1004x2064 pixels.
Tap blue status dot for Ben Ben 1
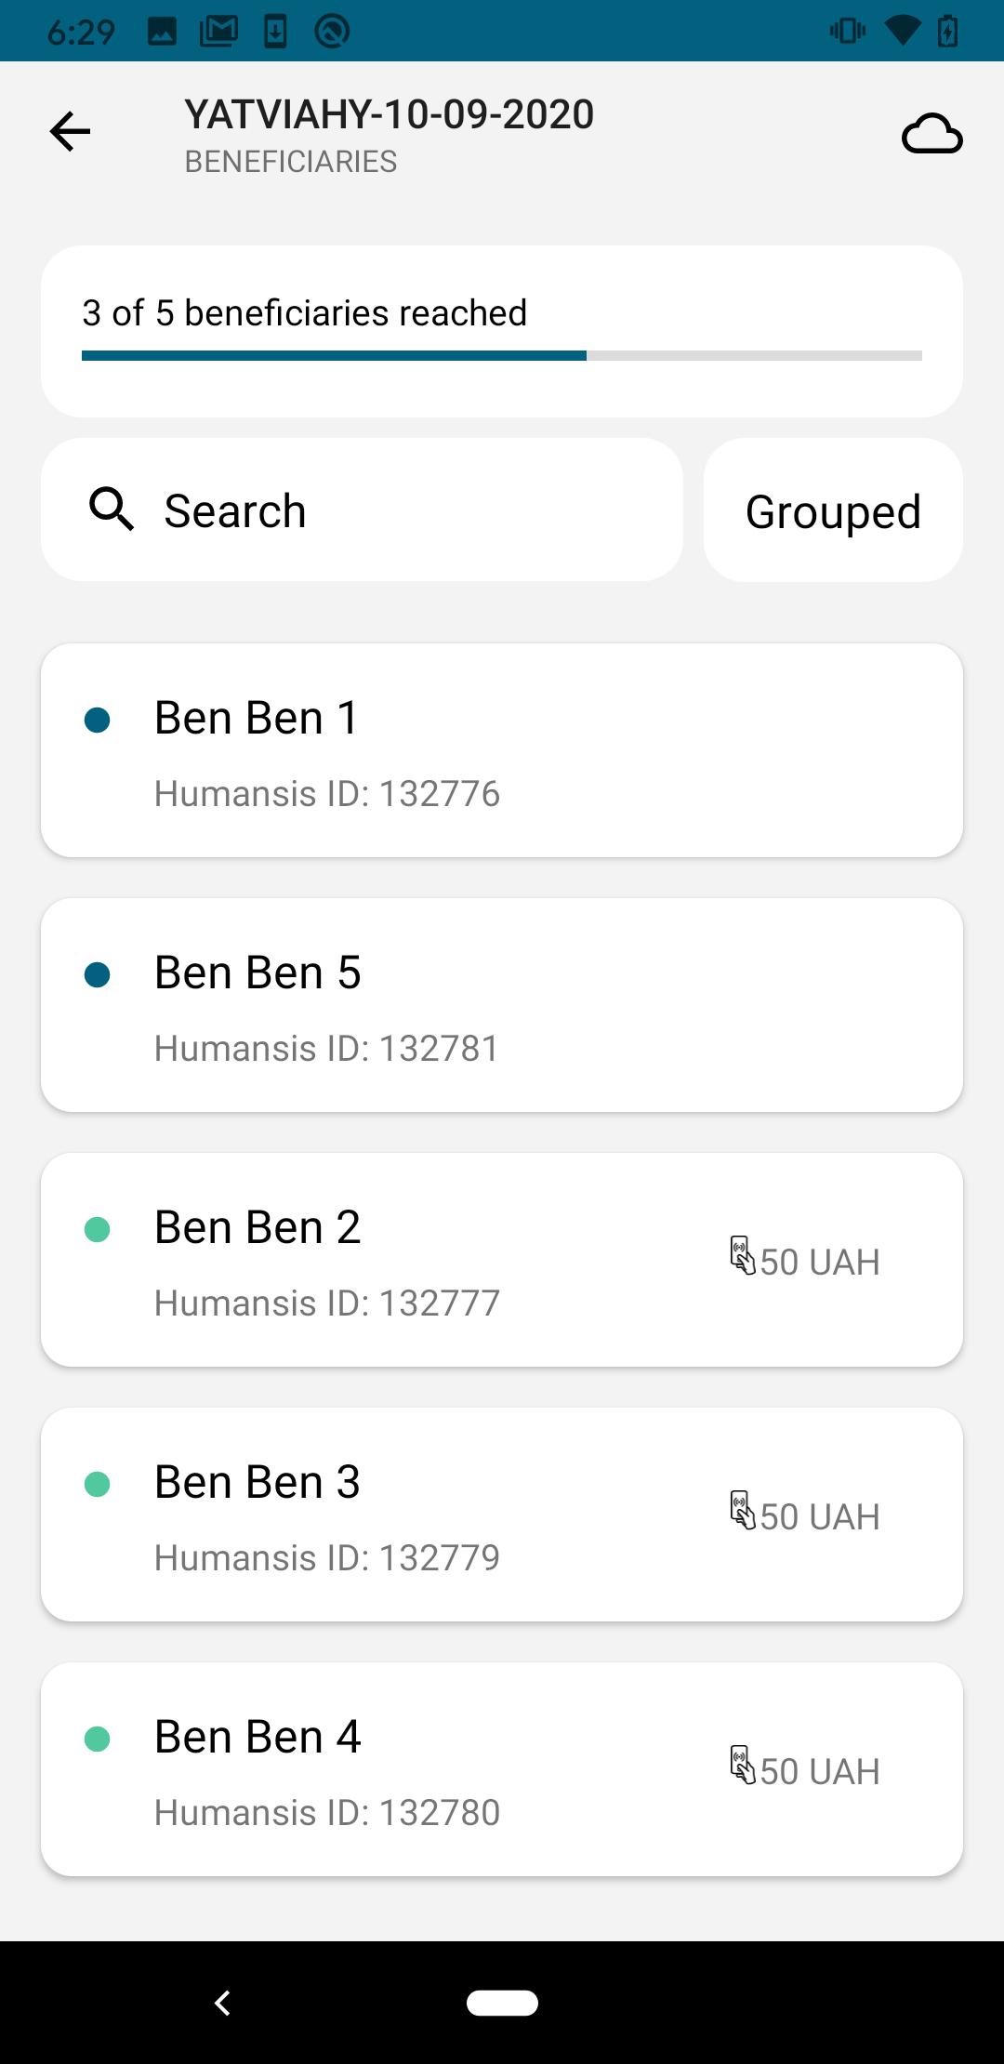(98, 720)
